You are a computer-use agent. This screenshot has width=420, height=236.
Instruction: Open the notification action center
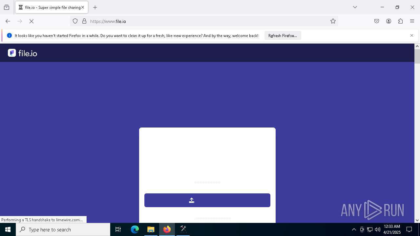coord(409,229)
